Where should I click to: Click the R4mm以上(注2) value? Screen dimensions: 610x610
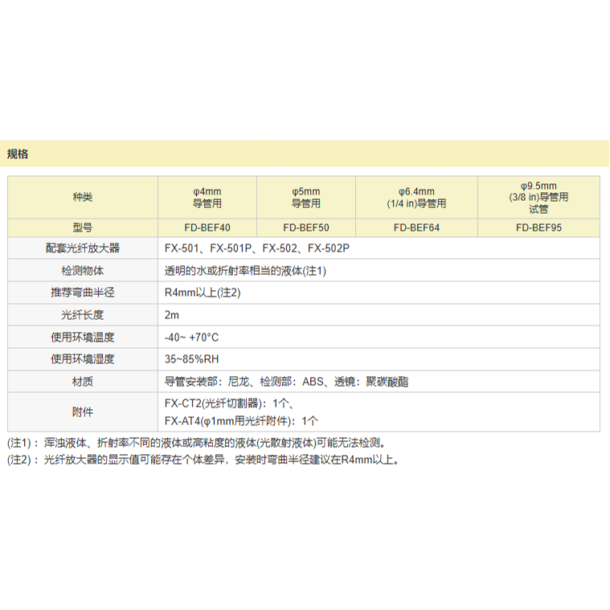click(203, 293)
